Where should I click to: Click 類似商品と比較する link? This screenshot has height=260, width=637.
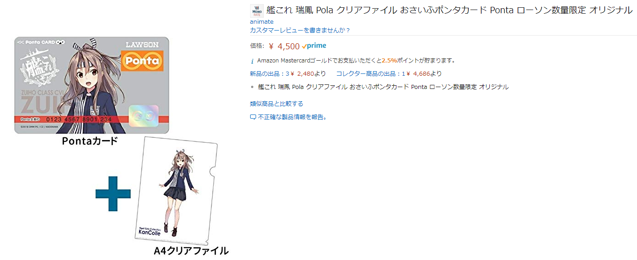coord(276,104)
